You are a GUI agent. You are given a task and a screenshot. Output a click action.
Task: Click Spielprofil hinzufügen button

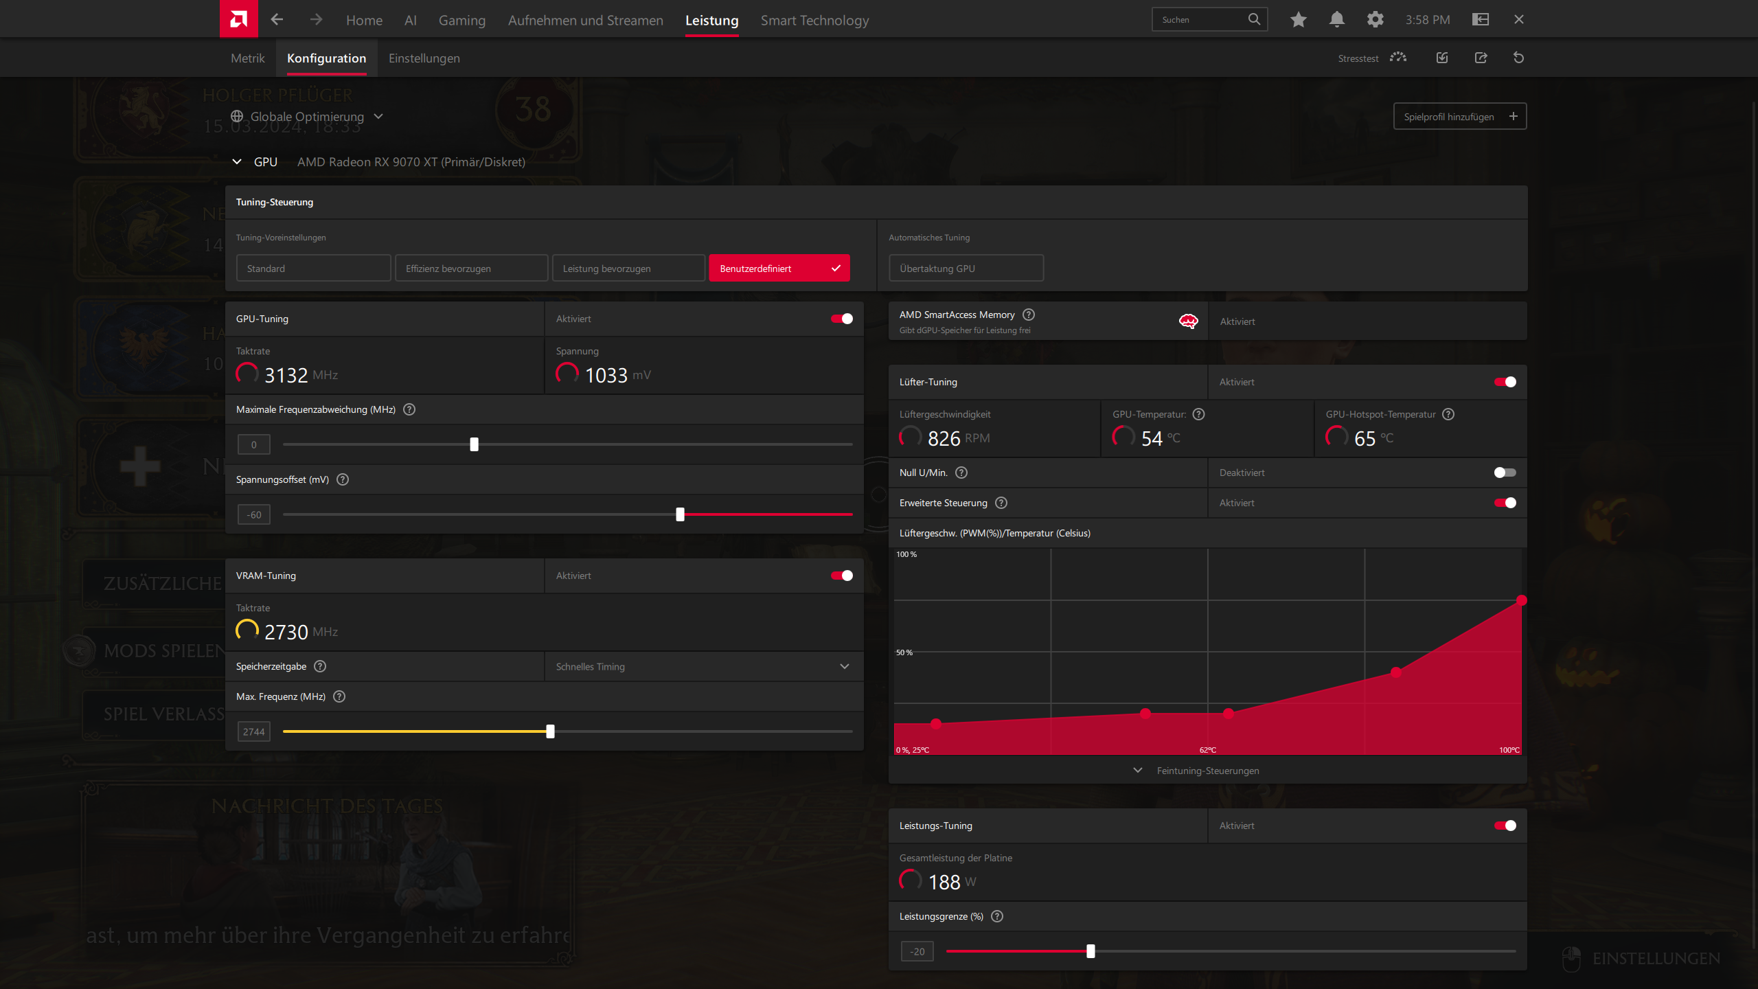(x=1459, y=116)
